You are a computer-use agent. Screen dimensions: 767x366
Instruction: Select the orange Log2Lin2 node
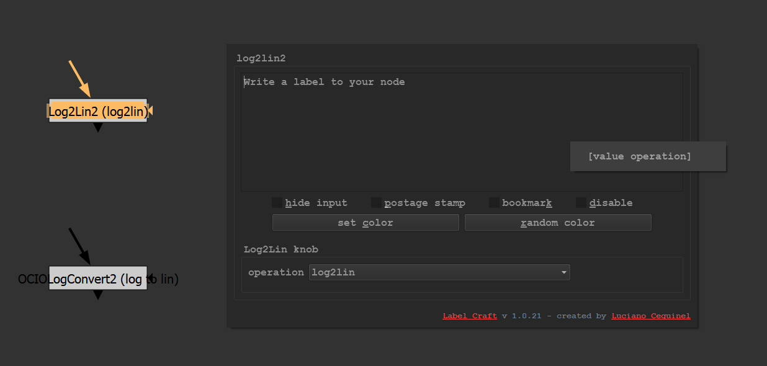(97, 111)
